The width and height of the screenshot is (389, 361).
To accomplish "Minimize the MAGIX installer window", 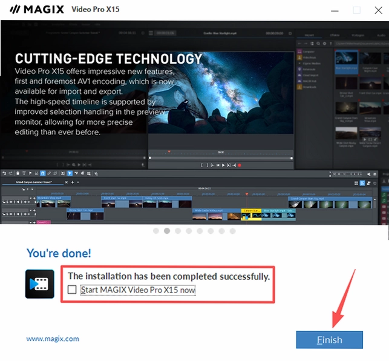I will (335, 11).
